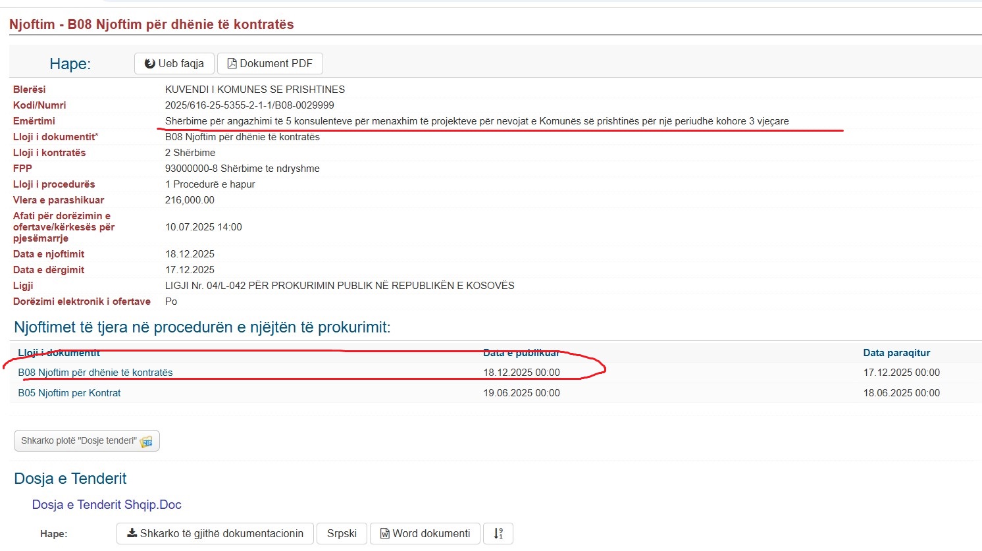Open the Word dokumenti file
This screenshot has height=551, width=982.
click(x=425, y=533)
